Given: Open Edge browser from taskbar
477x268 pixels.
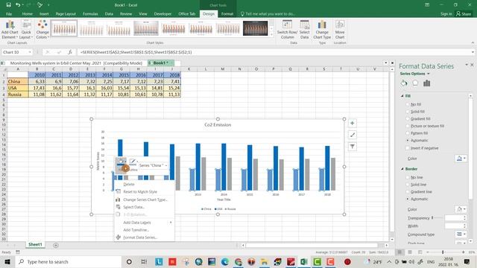Looking at the screenshot, I should point(225,261).
